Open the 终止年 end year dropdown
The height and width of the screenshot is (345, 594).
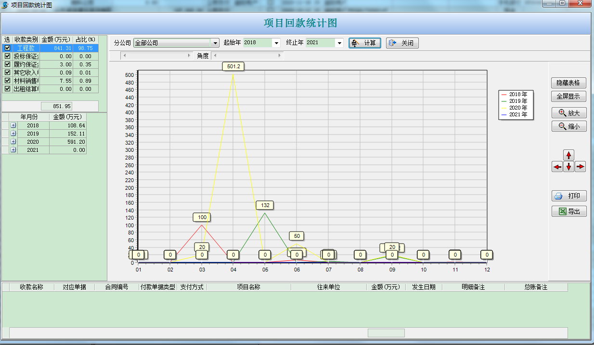(339, 43)
